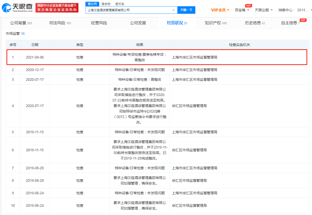
Task: Switch to the 公司背景 tab
Action: click(21, 23)
